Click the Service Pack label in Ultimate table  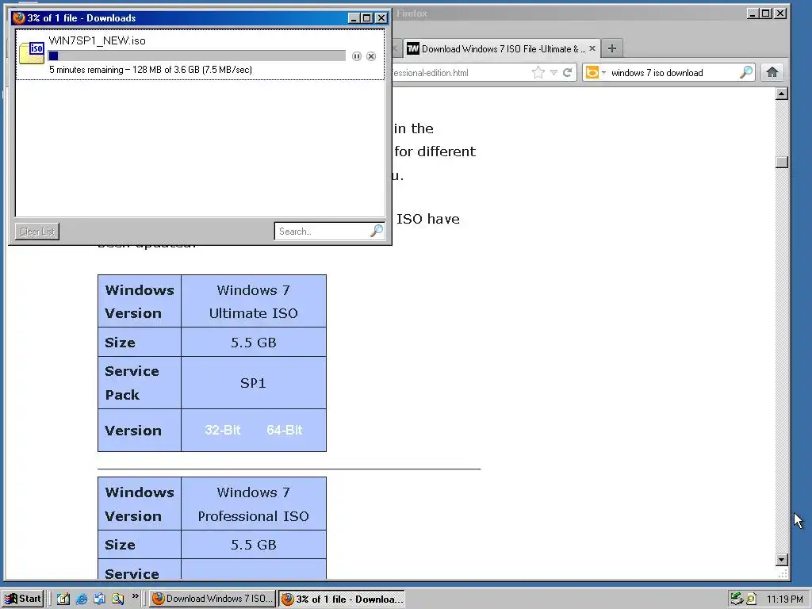tap(132, 383)
